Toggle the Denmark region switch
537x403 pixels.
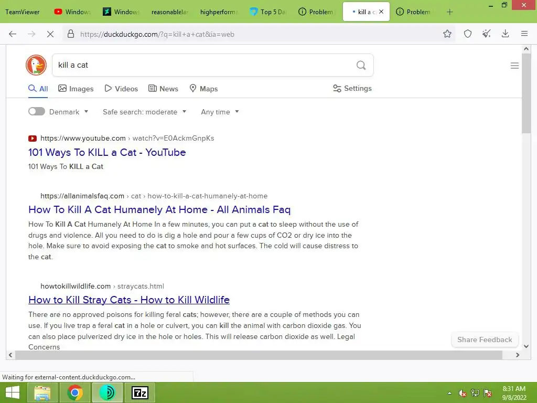click(37, 111)
